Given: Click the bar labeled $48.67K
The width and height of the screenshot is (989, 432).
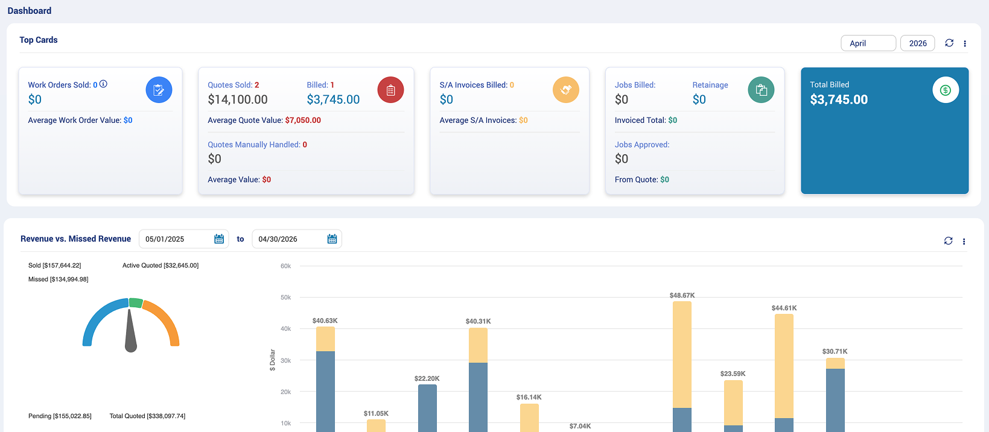Looking at the screenshot, I should (682, 366).
